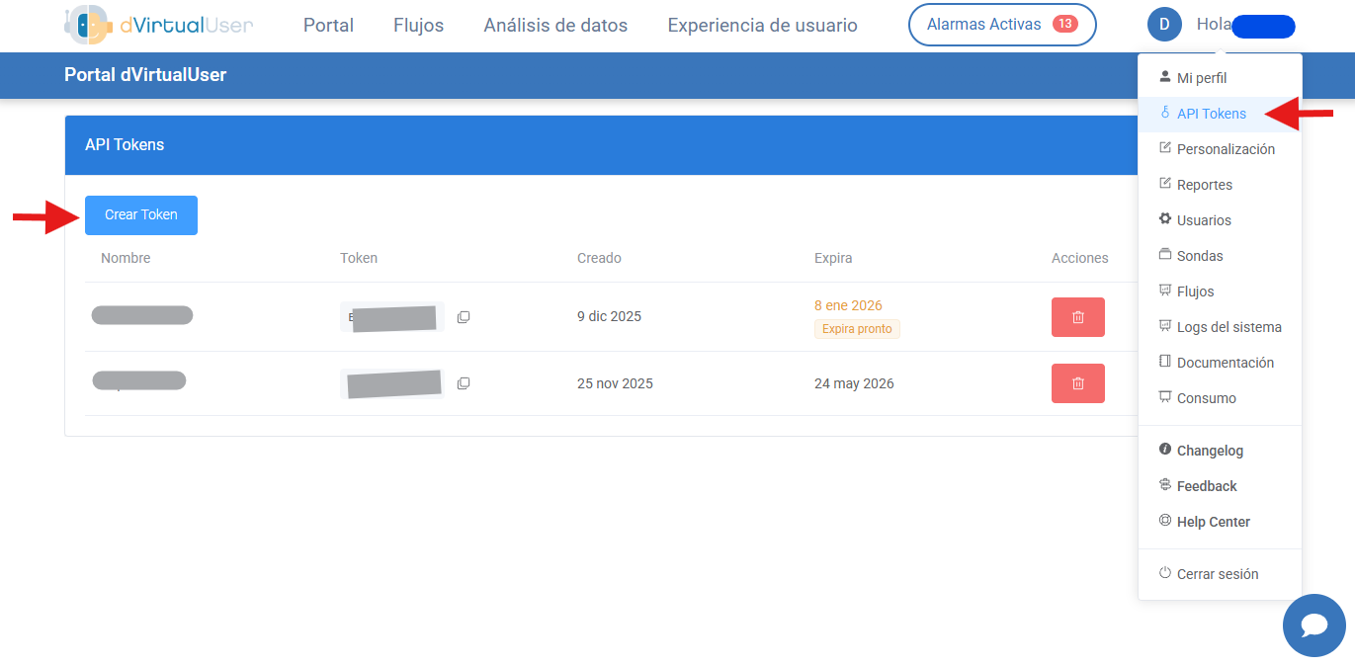Viewport: 1355px width, 667px height.
Task: Click the Alarmas Activas button
Action: pos(1002,25)
